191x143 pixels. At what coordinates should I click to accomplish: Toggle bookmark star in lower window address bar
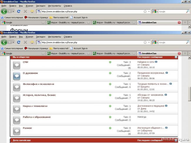click(145, 42)
